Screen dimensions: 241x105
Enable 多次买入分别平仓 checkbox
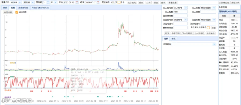point(208,27)
